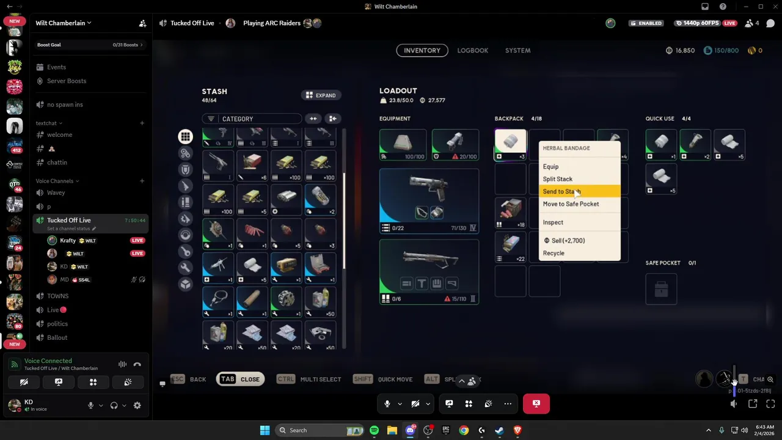This screenshot has height=440, width=782.
Task: Click the stash auto-arrange icon beside sort
Action: coord(332,119)
